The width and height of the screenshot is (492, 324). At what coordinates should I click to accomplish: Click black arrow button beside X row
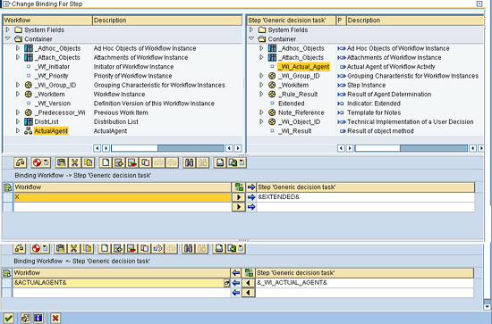[239, 197]
